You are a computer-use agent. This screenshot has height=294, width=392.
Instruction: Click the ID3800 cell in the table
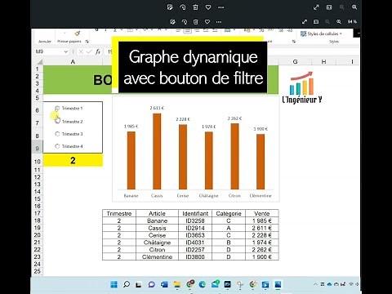[x=195, y=256]
